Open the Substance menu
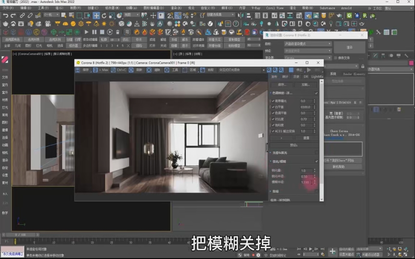Screen dimensions: 415x259 [x=327, y=8]
